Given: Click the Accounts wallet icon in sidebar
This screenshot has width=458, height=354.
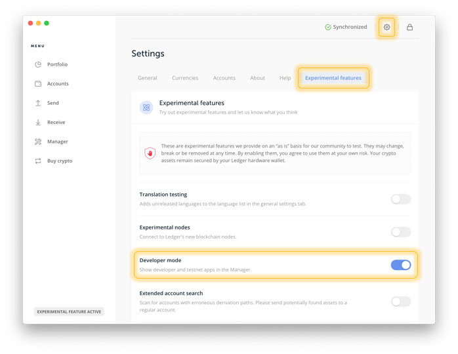Looking at the screenshot, I should (38, 84).
